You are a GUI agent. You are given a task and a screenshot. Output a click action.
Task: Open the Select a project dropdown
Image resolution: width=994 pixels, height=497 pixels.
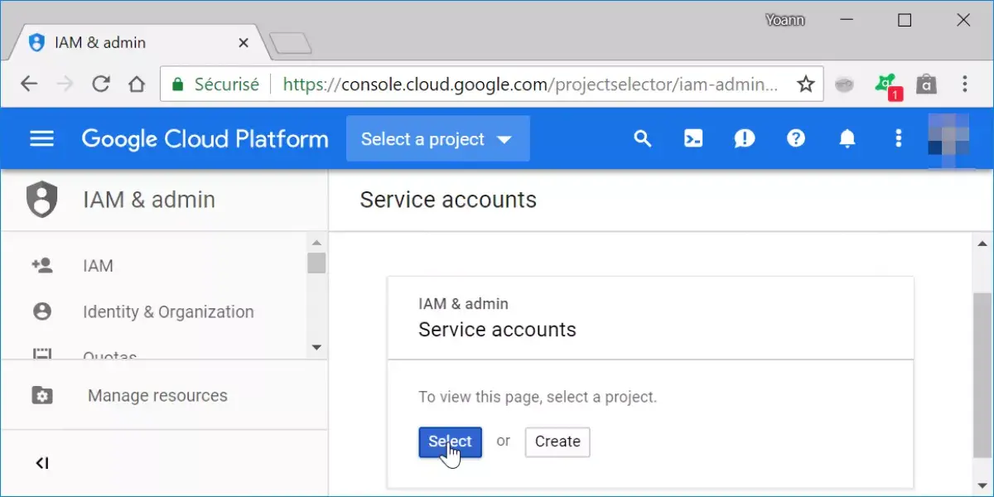click(x=437, y=138)
